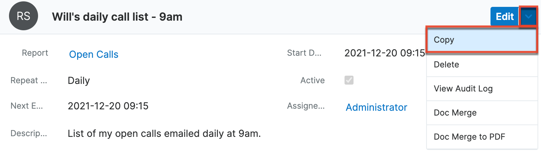The width and height of the screenshot is (541, 152).
Task: Follow the Administrator assigned user link
Action: point(376,107)
